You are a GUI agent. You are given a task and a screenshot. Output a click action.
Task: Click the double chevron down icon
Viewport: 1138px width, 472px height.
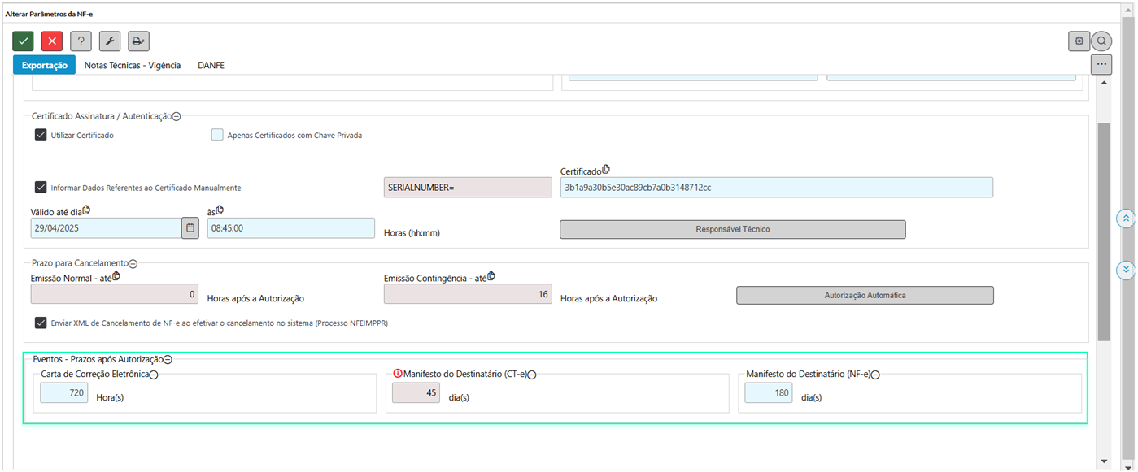[1126, 270]
